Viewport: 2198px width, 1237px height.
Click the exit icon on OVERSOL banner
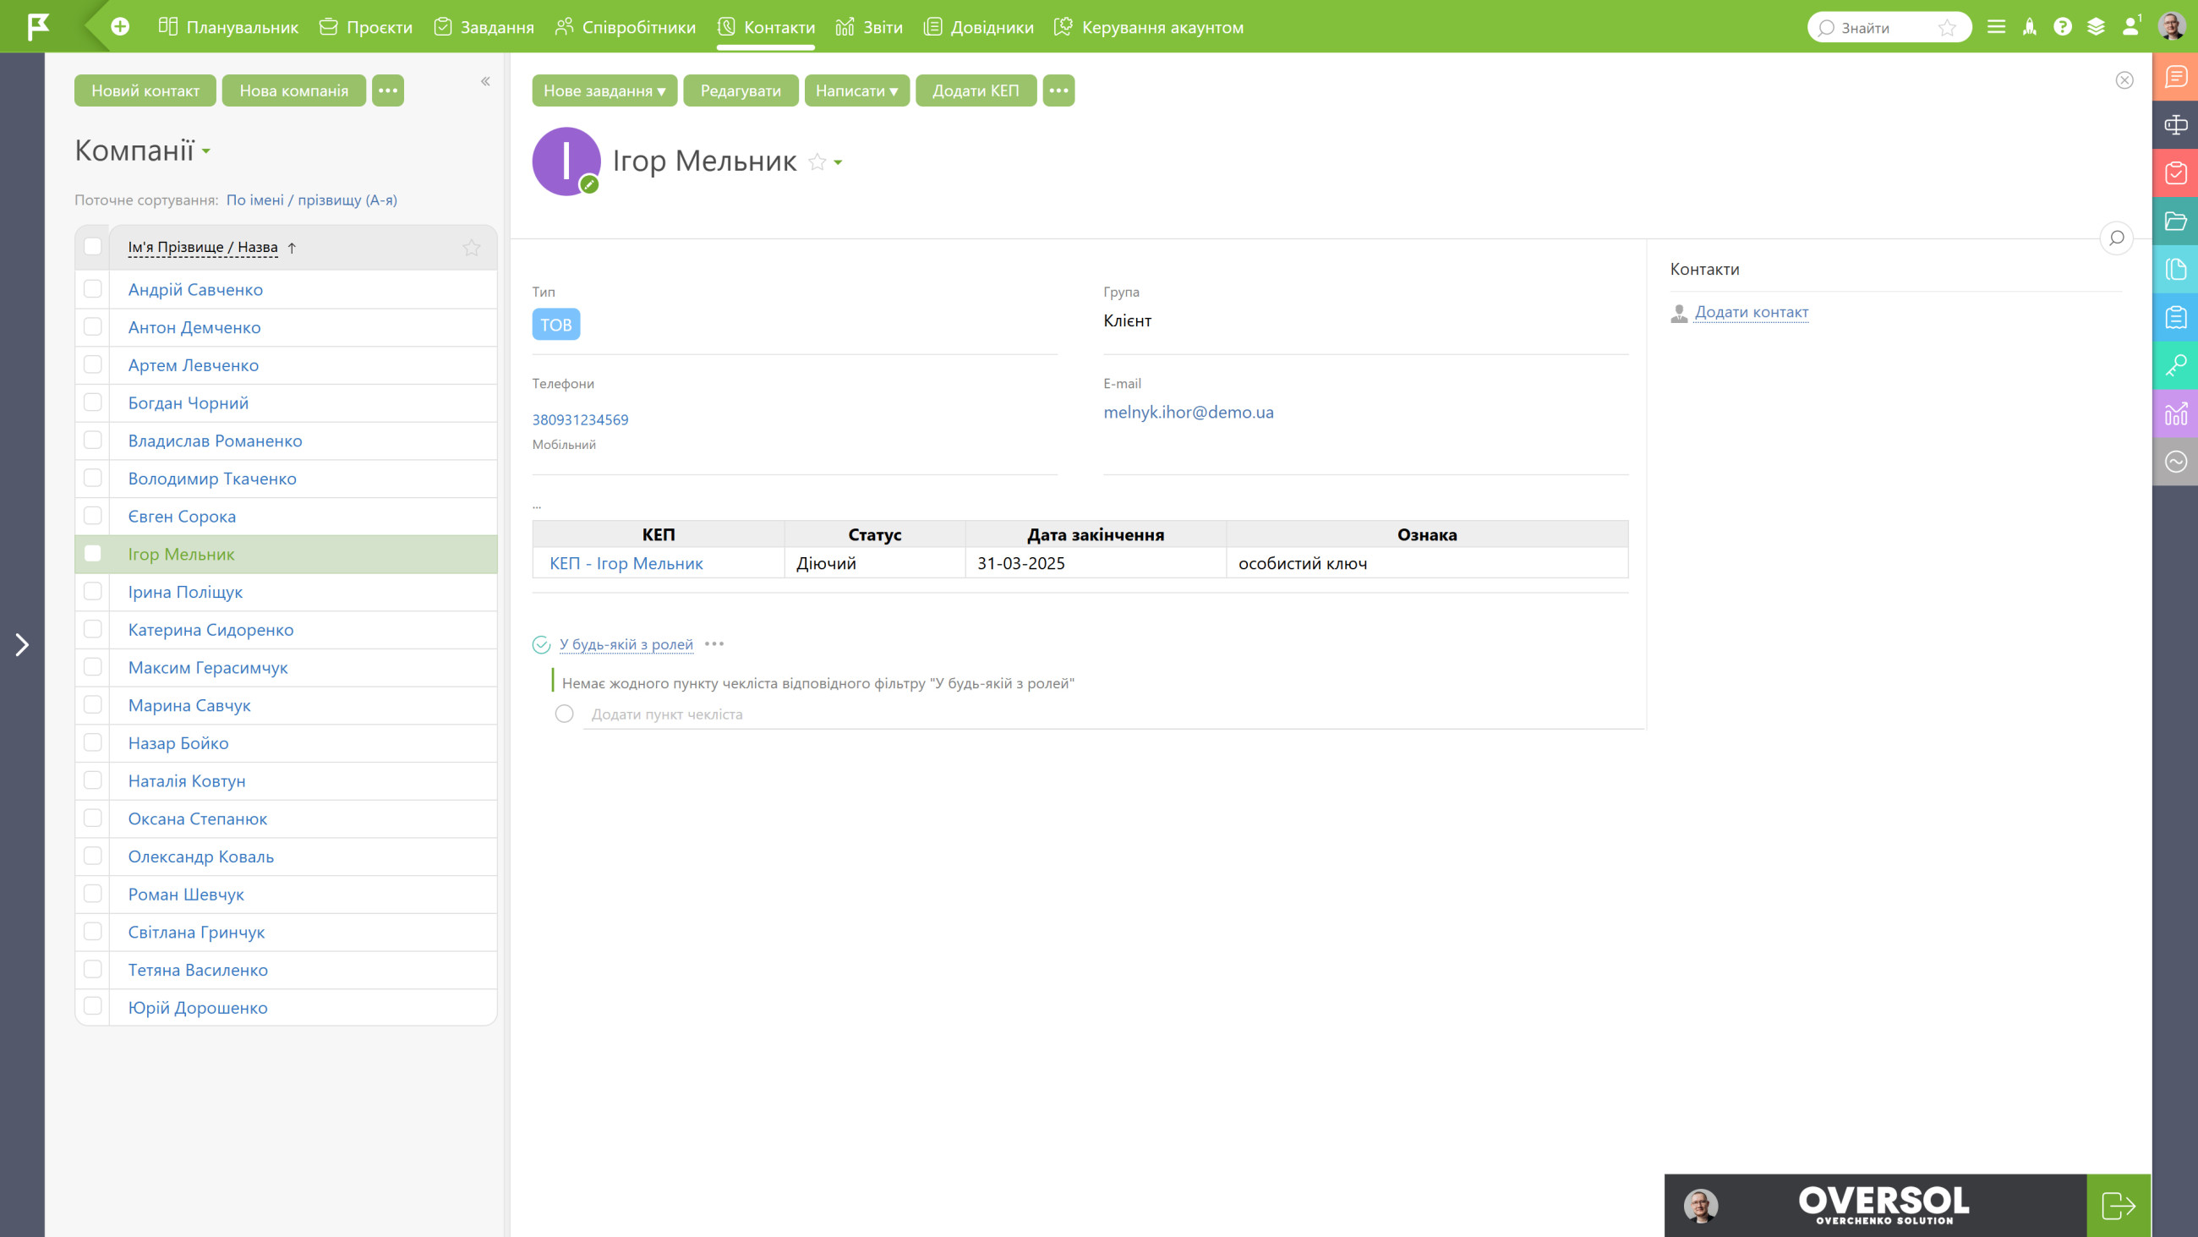2118,1206
